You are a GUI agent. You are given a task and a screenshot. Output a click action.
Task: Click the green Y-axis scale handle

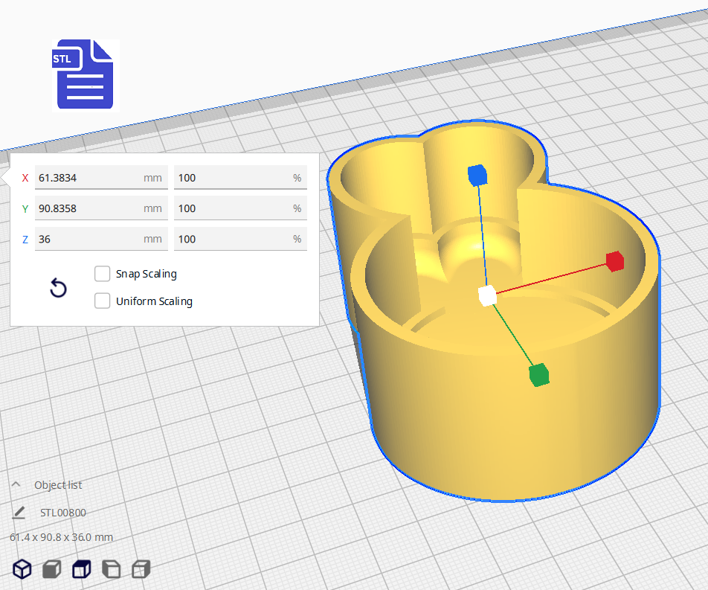pyautogui.click(x=539, y=375)
